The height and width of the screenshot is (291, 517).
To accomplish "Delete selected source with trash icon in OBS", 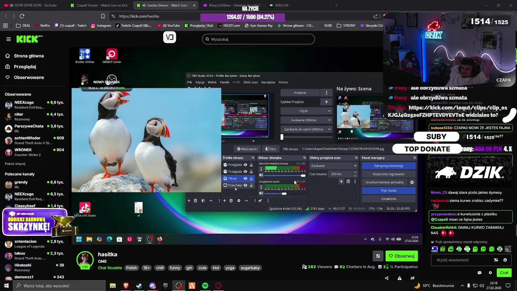I will click(231, 200).
